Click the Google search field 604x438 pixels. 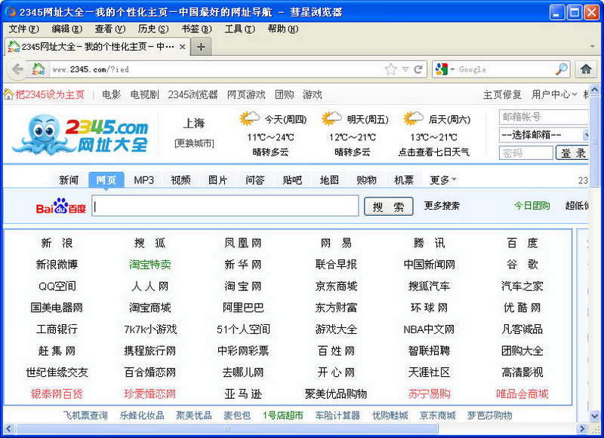(x=506, y=69)
